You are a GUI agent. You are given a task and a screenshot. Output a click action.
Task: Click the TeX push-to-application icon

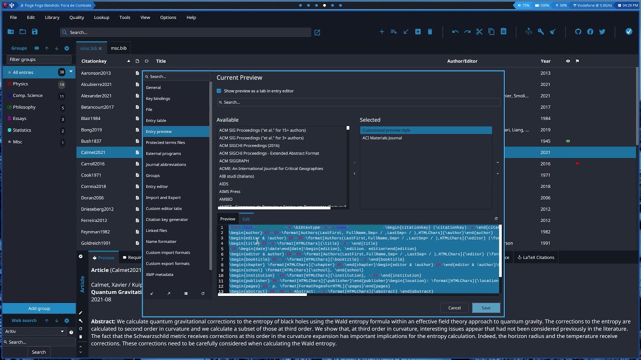(x=529, y=32)
